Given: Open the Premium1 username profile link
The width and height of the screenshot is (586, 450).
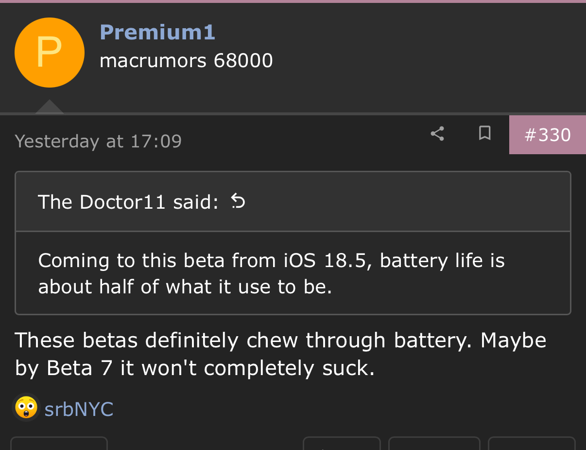Looking at the screenshot, I should [x=157, y=33].
